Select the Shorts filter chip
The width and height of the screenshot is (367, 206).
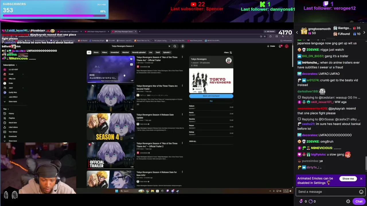pyautogui.click(x=96, y=52)
